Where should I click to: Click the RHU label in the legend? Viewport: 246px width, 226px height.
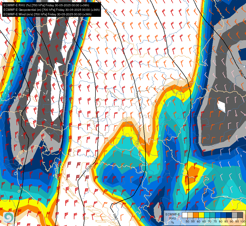[173, 218]
